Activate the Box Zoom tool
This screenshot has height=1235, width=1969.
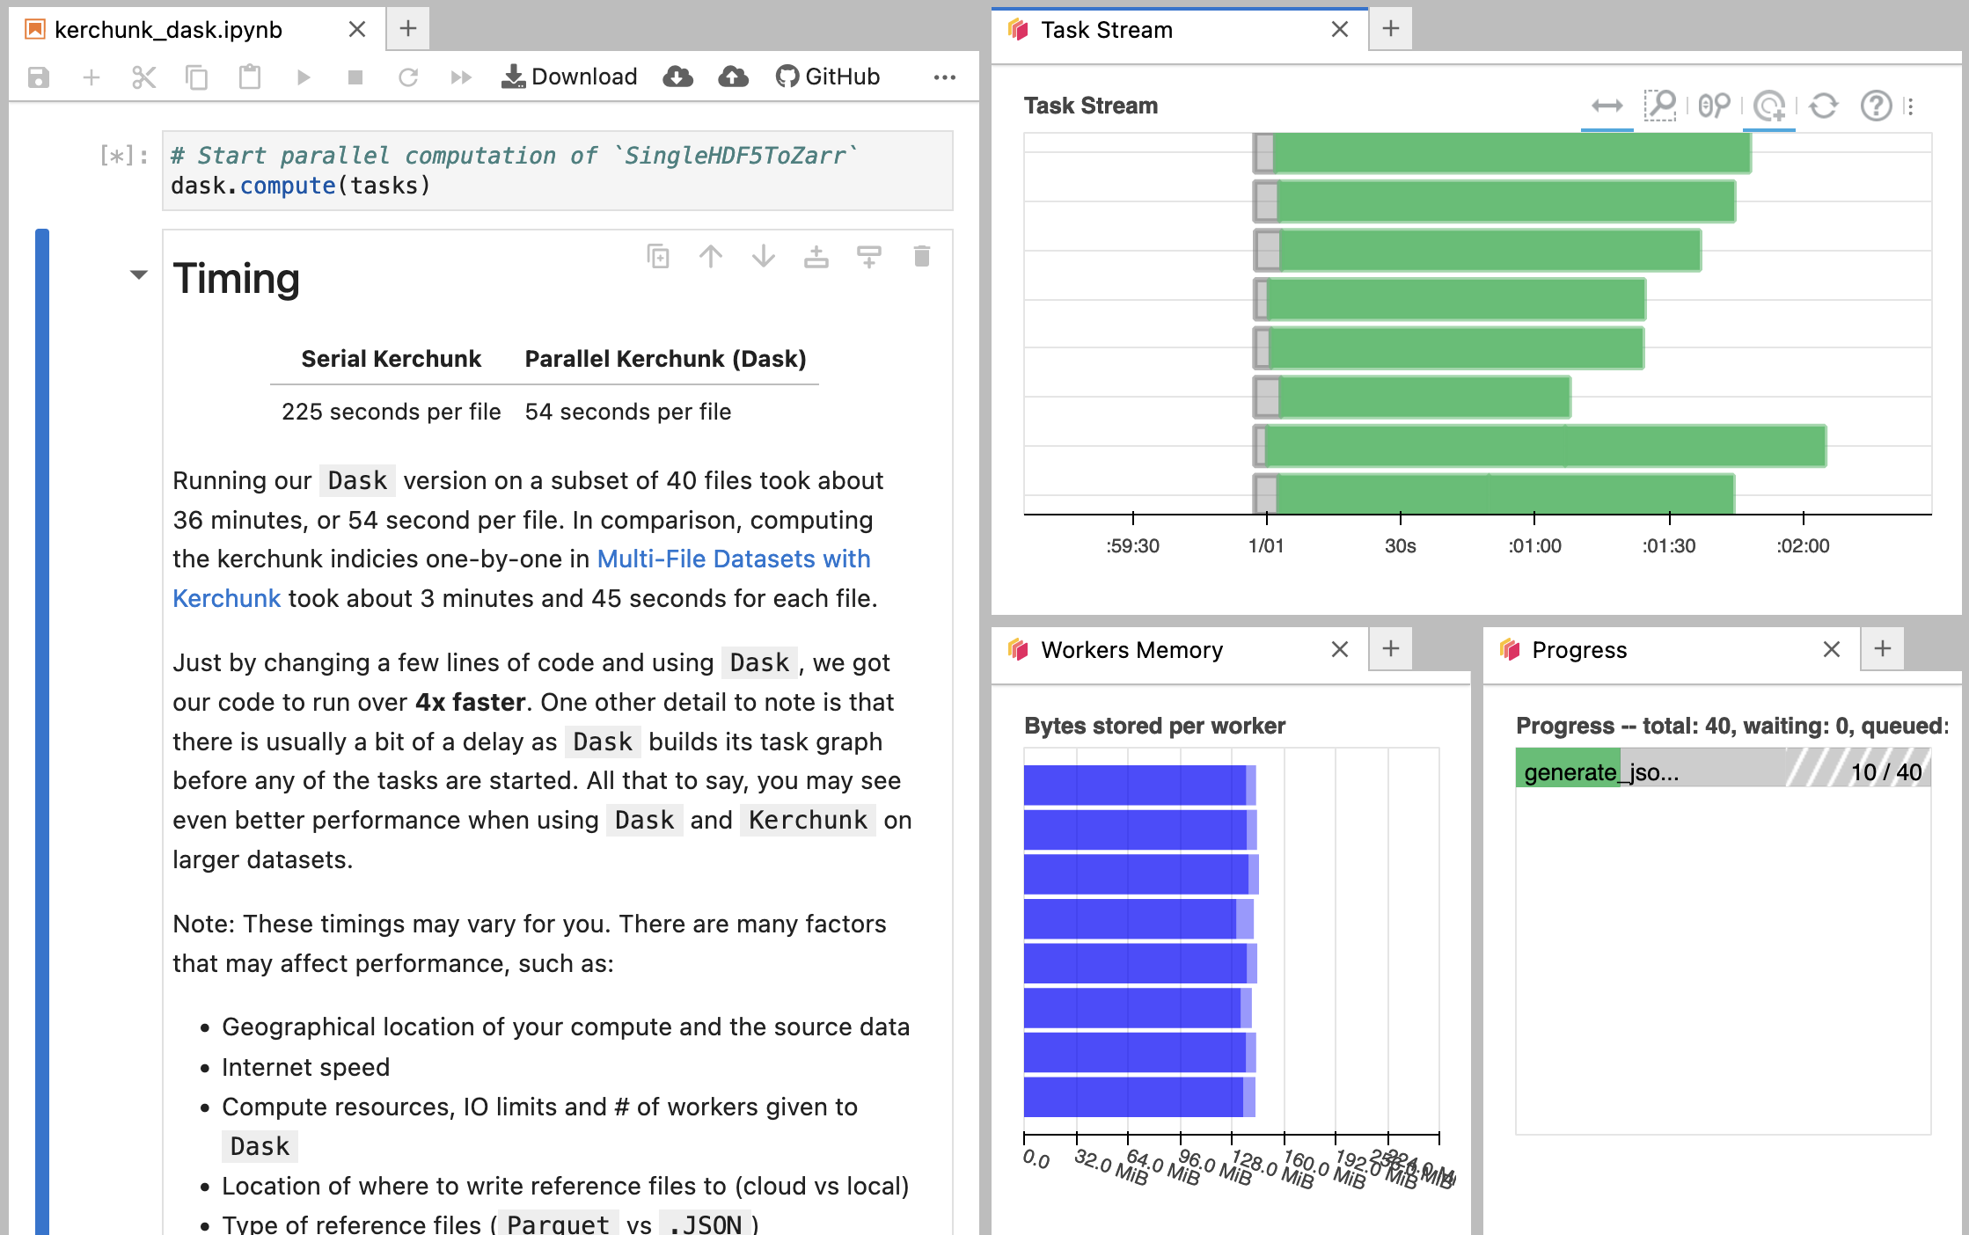pyautogui.click(x=1660, y=106)
